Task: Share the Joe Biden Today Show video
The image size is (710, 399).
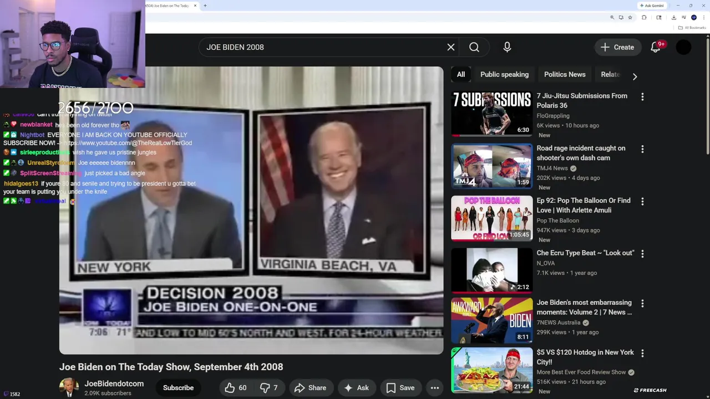Action: 310,388
